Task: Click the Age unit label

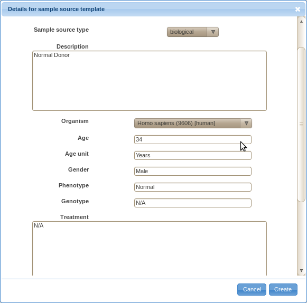Action: coord(77,154)
